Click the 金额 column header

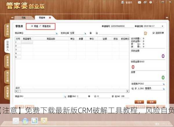click(x=104, y=39)
